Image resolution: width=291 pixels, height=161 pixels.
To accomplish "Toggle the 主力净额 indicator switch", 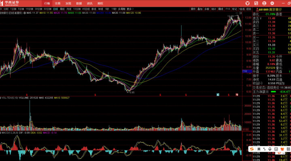I will 268,92.
